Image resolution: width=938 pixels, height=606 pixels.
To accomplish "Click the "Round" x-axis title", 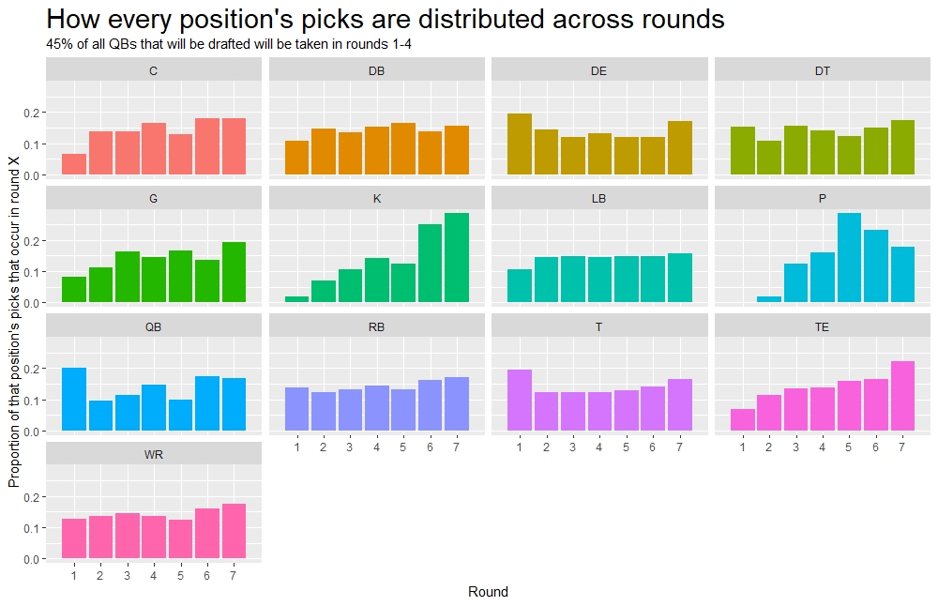I will 488,592.
